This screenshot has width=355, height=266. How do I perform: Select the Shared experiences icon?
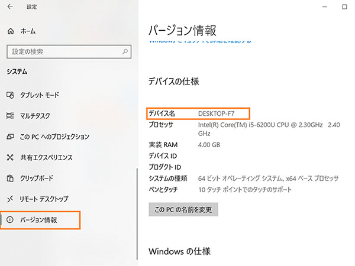pyautogui.click(x=10, y=157)
